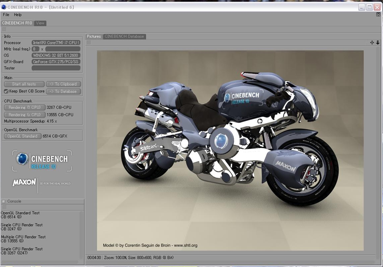Run the Rendering (x CPU) test
This screenshot has height=267, width=383.
[x=24, y=115]
